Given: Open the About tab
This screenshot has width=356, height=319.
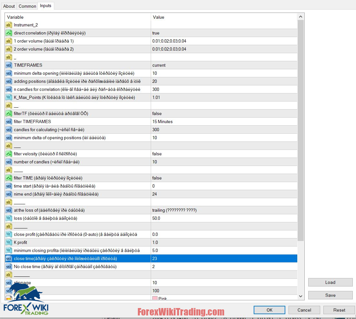Looking at the screenshot, I should [x=9, y=6].
